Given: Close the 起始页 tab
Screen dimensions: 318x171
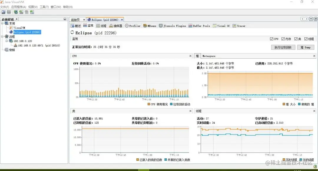Looking at the screenshot, I should click(x=84, y=20).
